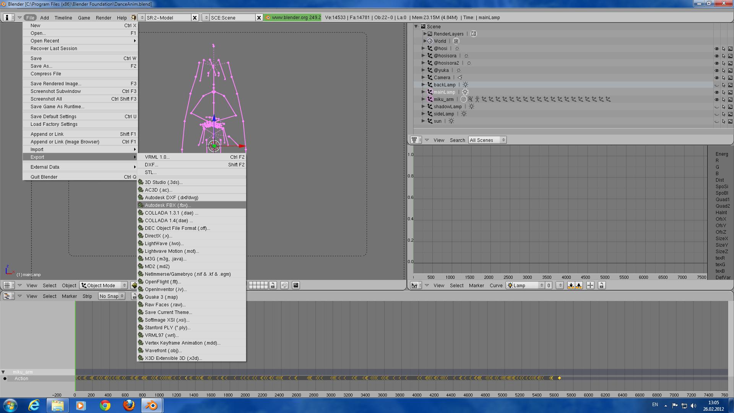Image resolution: width=734 pixels, height=413 pixels.
Task: Toggle visibility for shadowLamp row
Action: coord(717,107)
